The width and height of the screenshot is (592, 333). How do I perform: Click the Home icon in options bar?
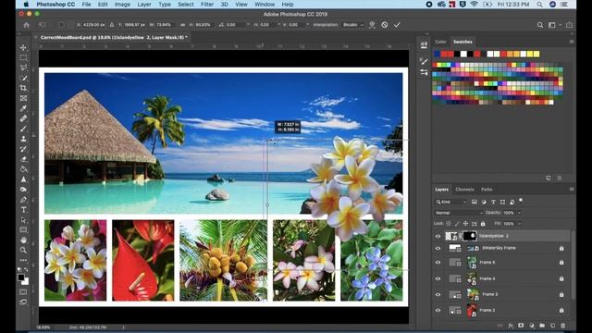26,25
